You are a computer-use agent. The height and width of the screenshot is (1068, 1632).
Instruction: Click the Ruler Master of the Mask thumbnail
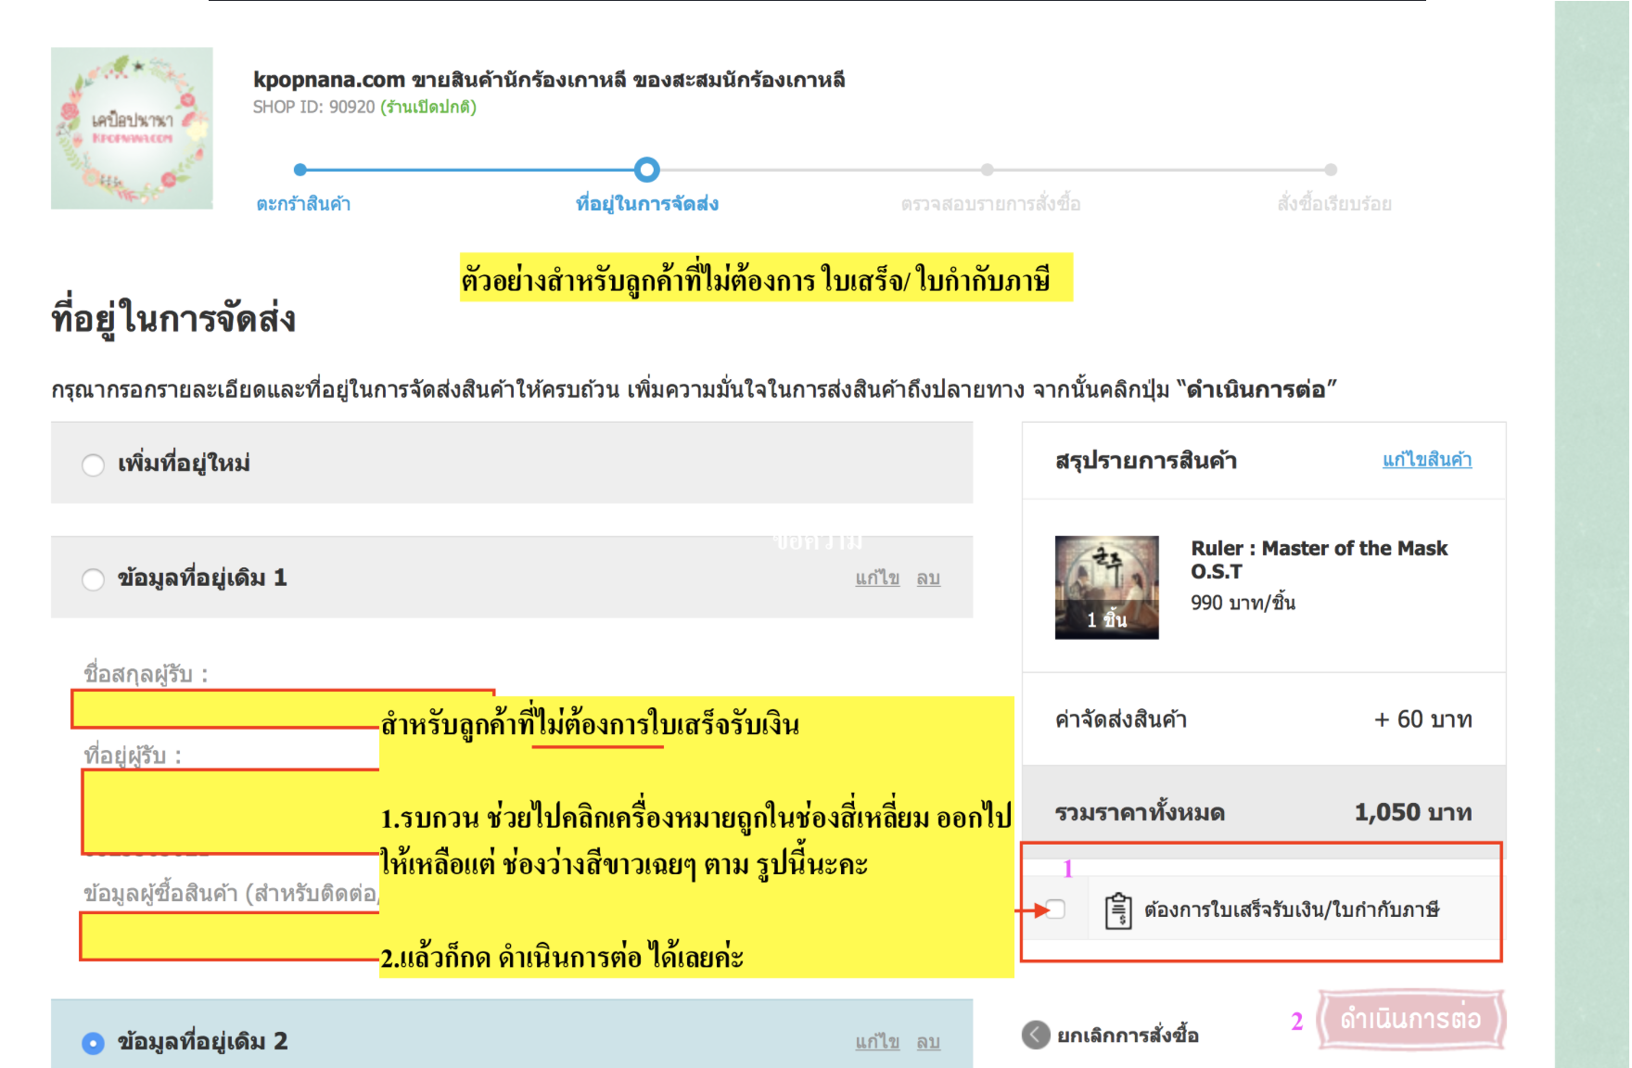point(1106,588)
